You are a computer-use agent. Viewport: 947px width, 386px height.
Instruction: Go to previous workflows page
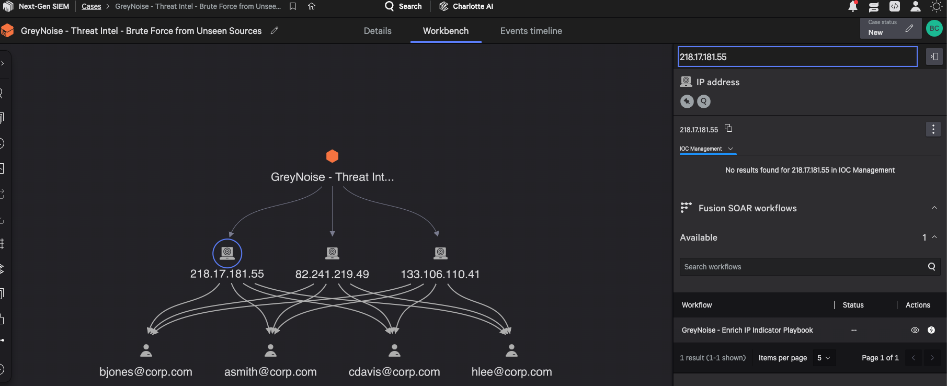(x=914, y=358)
